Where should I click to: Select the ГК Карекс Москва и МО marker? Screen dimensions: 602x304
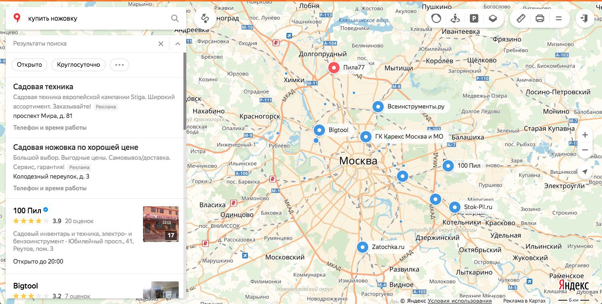coord(366,137)
